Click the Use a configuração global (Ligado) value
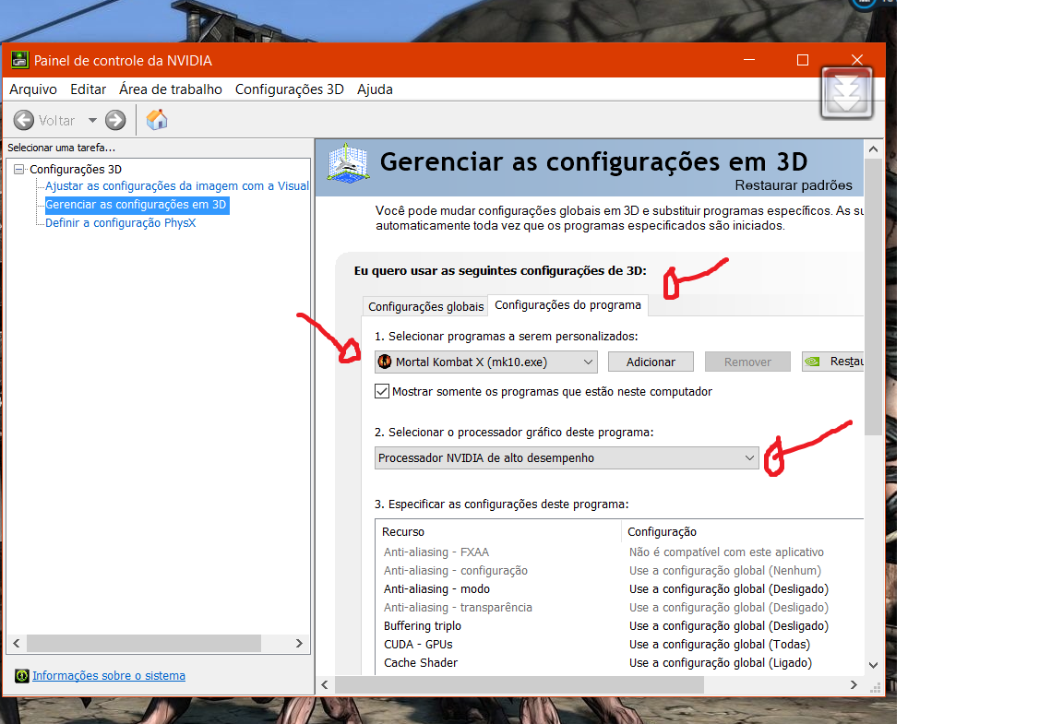1063x724 pixels. click(720, 663)
